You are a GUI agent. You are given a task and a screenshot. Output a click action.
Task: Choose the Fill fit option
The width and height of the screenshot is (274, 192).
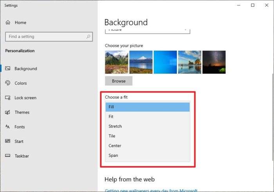148,107
